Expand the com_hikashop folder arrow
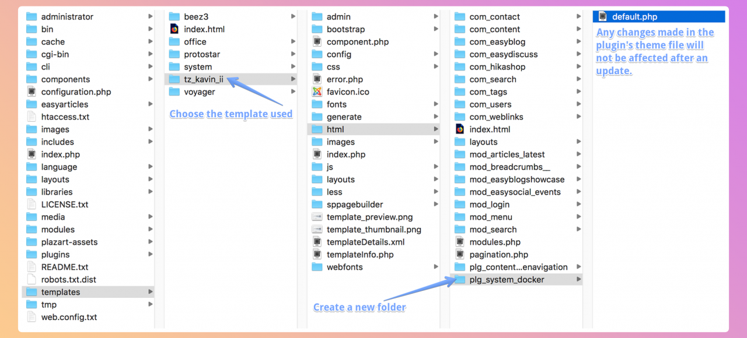The image size is (747, 338). click(578, 67)
